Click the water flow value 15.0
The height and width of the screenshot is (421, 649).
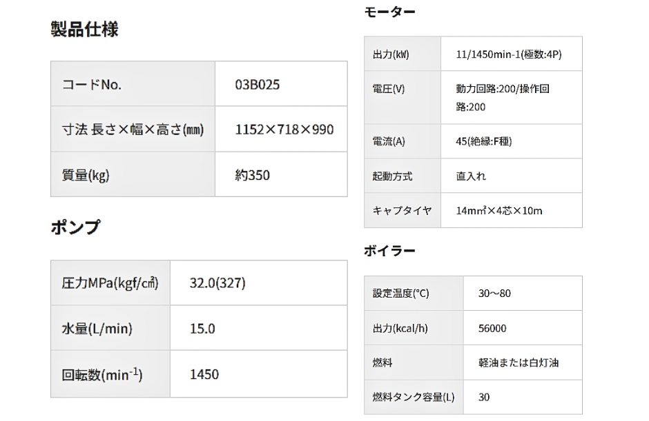click(202, 329)
